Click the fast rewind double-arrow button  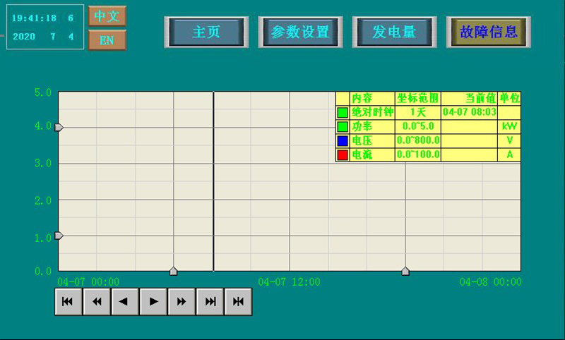97,302
